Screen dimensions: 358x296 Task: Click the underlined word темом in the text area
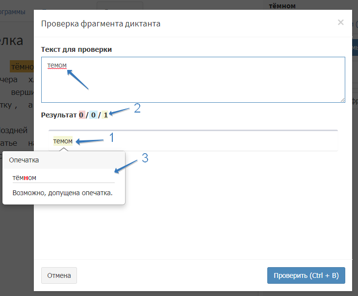[x=56, y=66]
